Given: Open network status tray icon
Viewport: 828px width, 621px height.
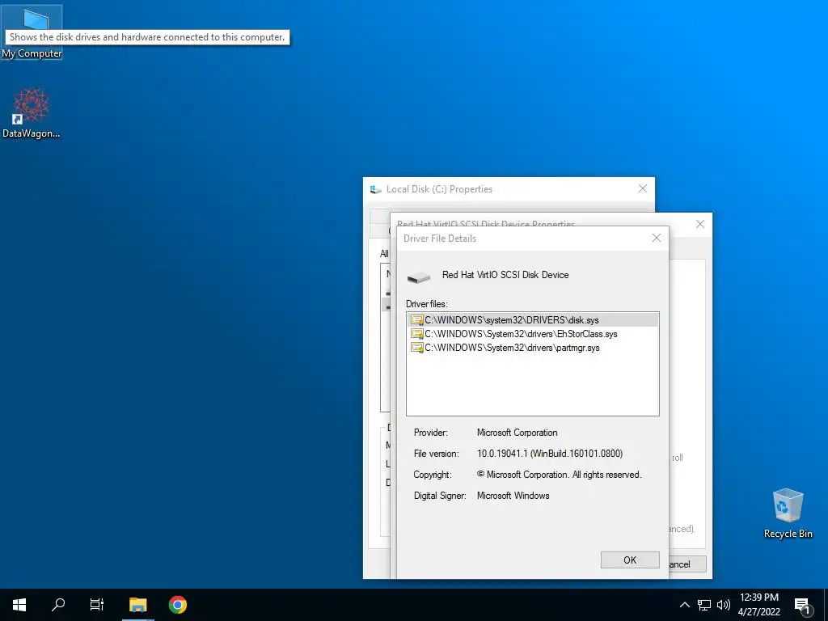Looking at the screenshot, I should click(704, 605).
